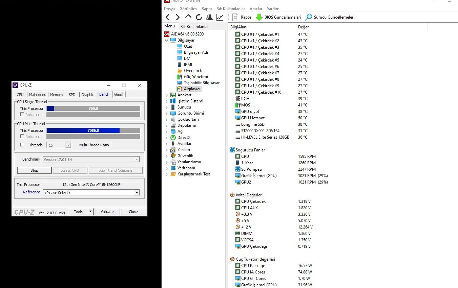
Task: Open the user icon in AIDA64 toolbar
Action: (x=209, y=17)
